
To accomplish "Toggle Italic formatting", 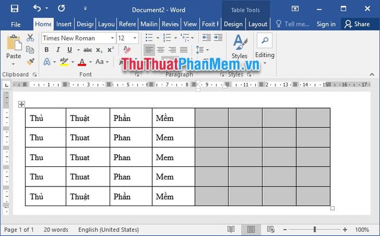I will point(58,50).
